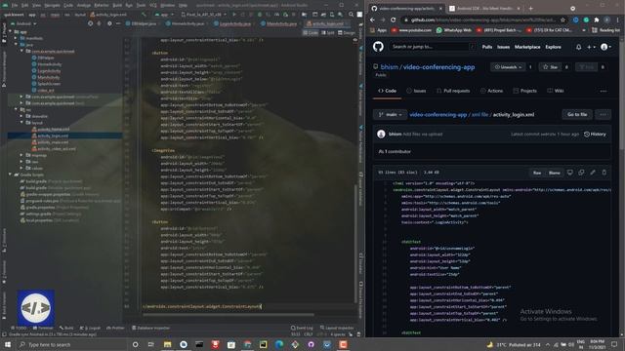Open Search Everywhere in Android Studio
Viewport: 625px width, 351px height.
click(x=351, y=15)
